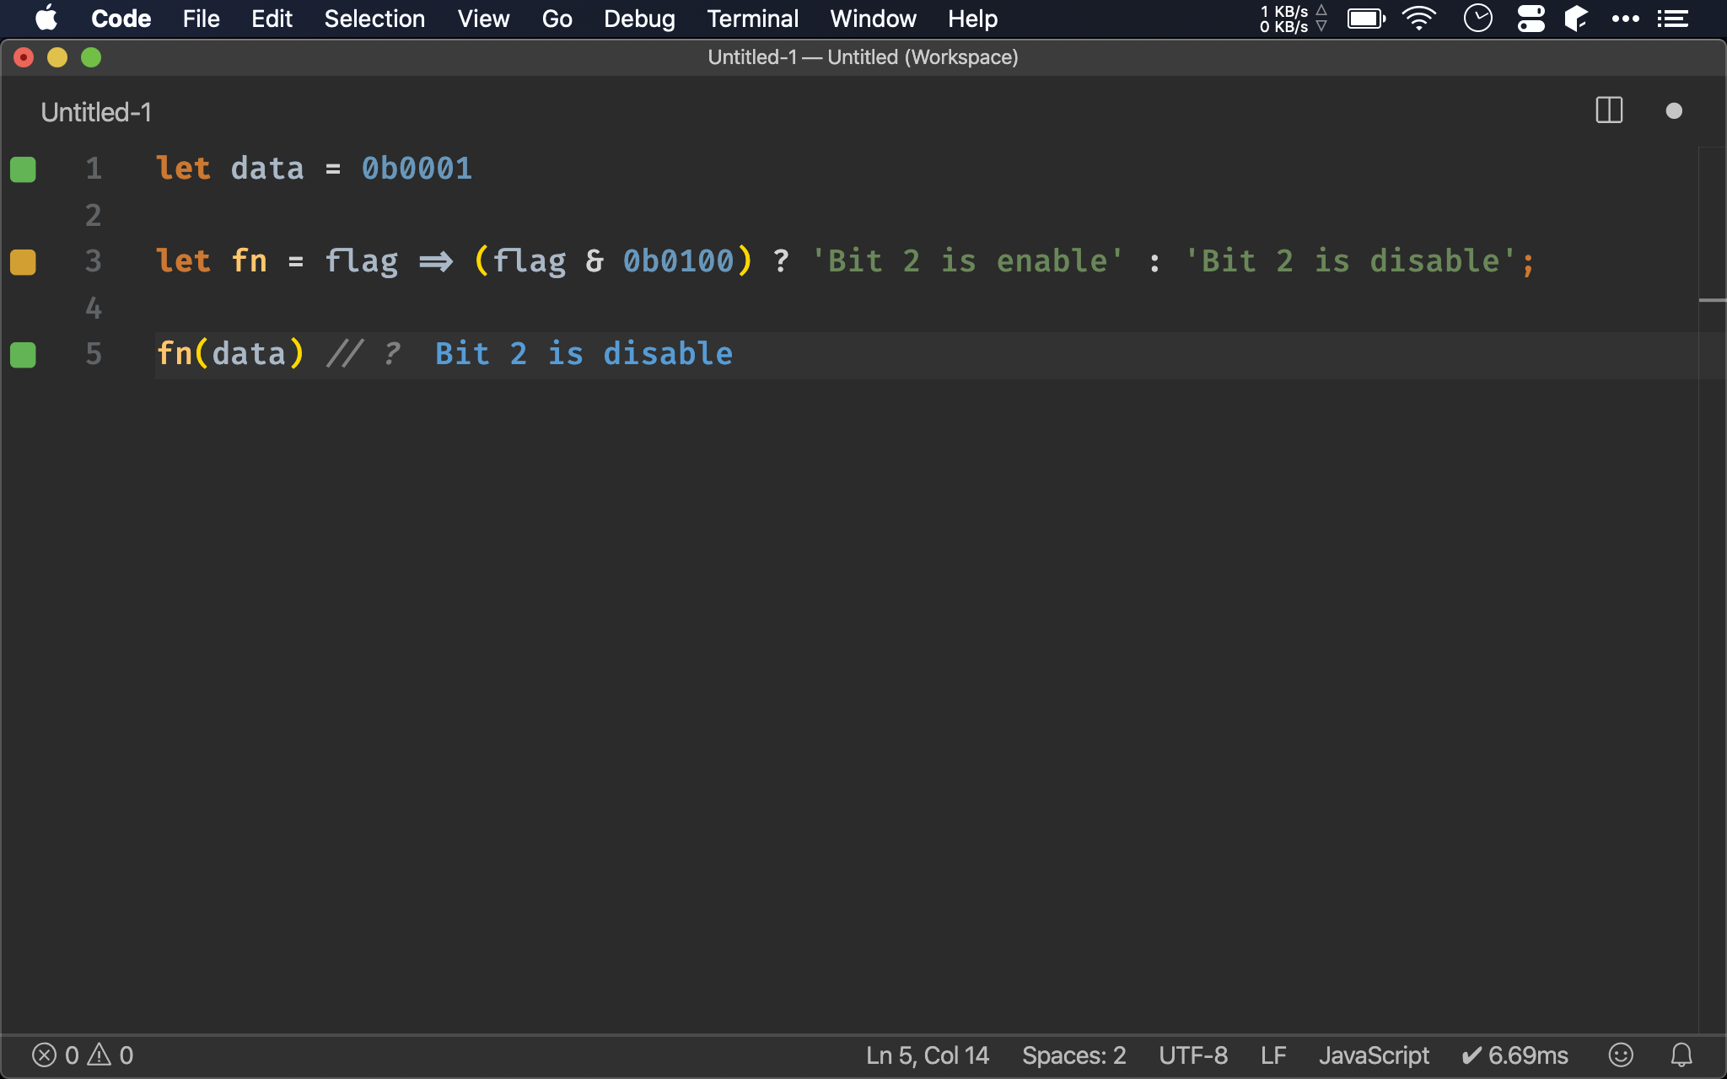
Task: Click the Control Center icon
Action: click(x=1532, y=19)
